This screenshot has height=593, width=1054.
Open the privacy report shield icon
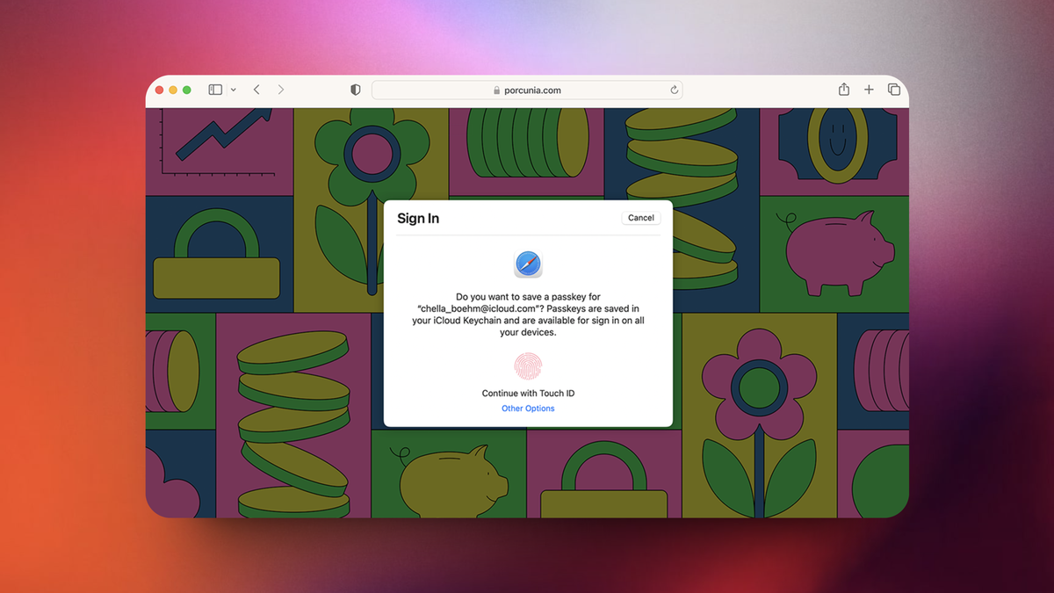coord(356,90)
